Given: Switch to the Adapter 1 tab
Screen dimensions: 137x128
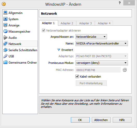Looking at the screenshot, I should click(48, 23).
